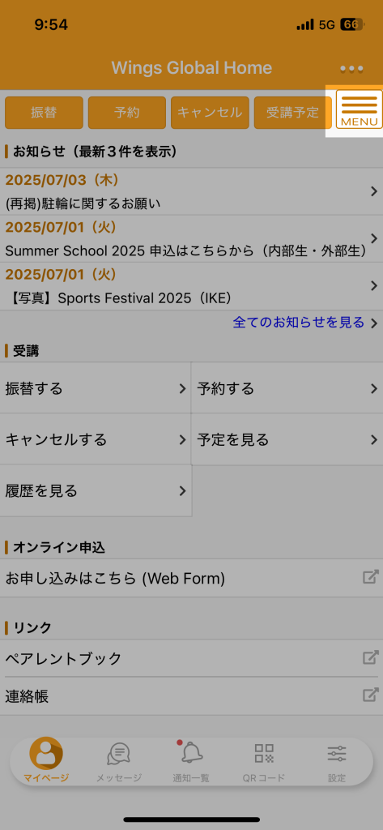383x830 pixels.
Task: Open 全てのお知らせを見る link
Action: point(298,322)
